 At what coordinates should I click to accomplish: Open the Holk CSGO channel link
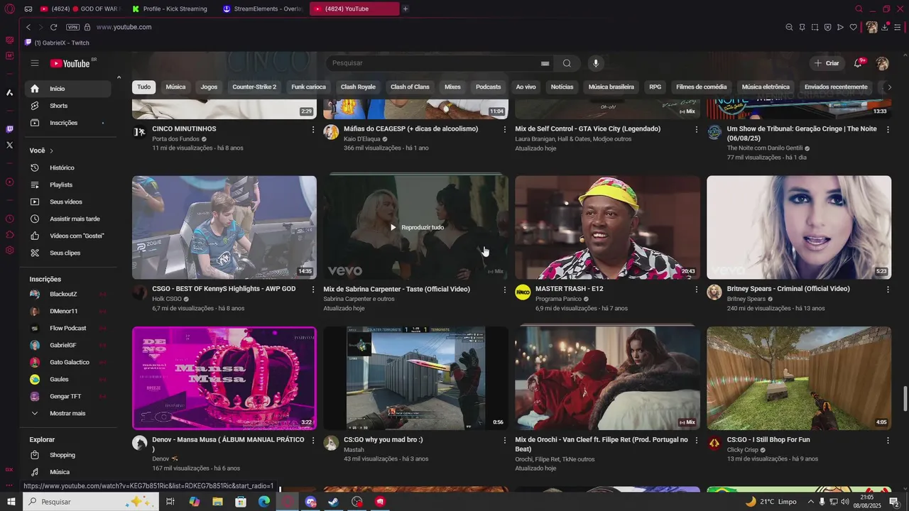pyautogui.click(x=167, y=300)
